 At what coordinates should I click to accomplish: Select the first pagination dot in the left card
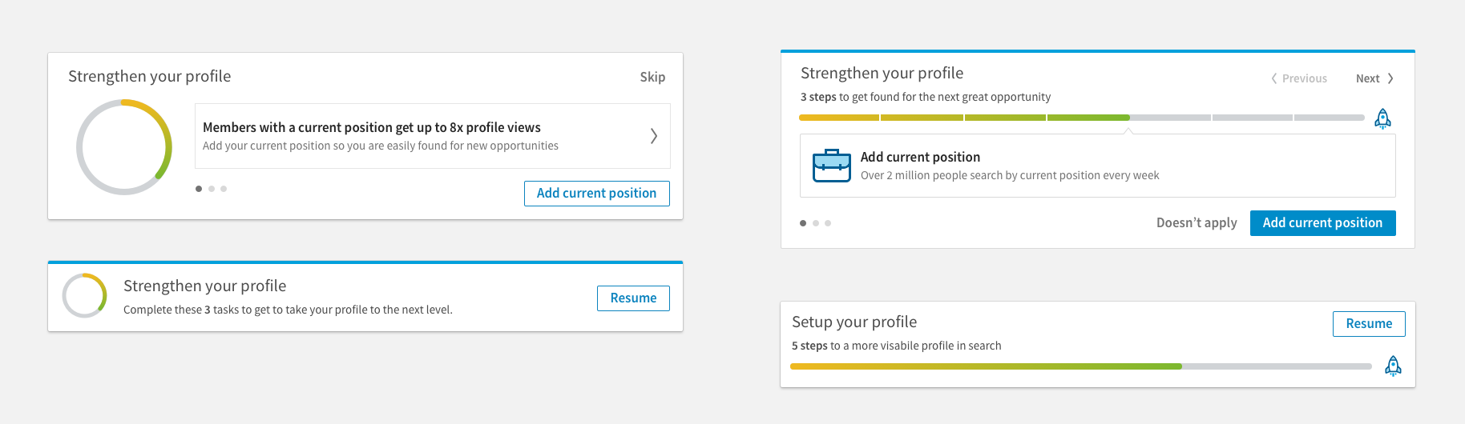click(x=199, y=189)
